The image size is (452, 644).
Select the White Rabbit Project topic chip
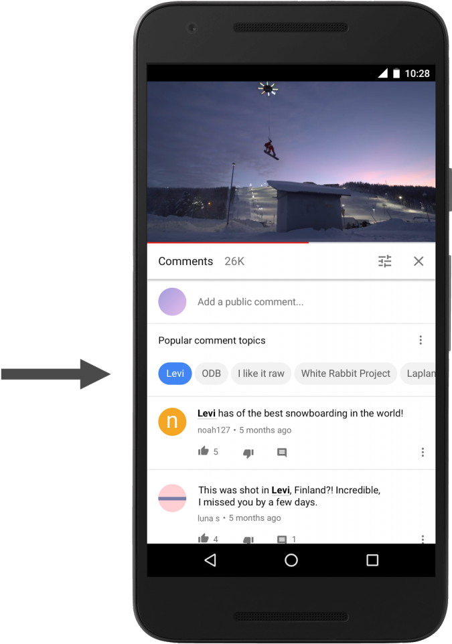[x=346, y=374]
